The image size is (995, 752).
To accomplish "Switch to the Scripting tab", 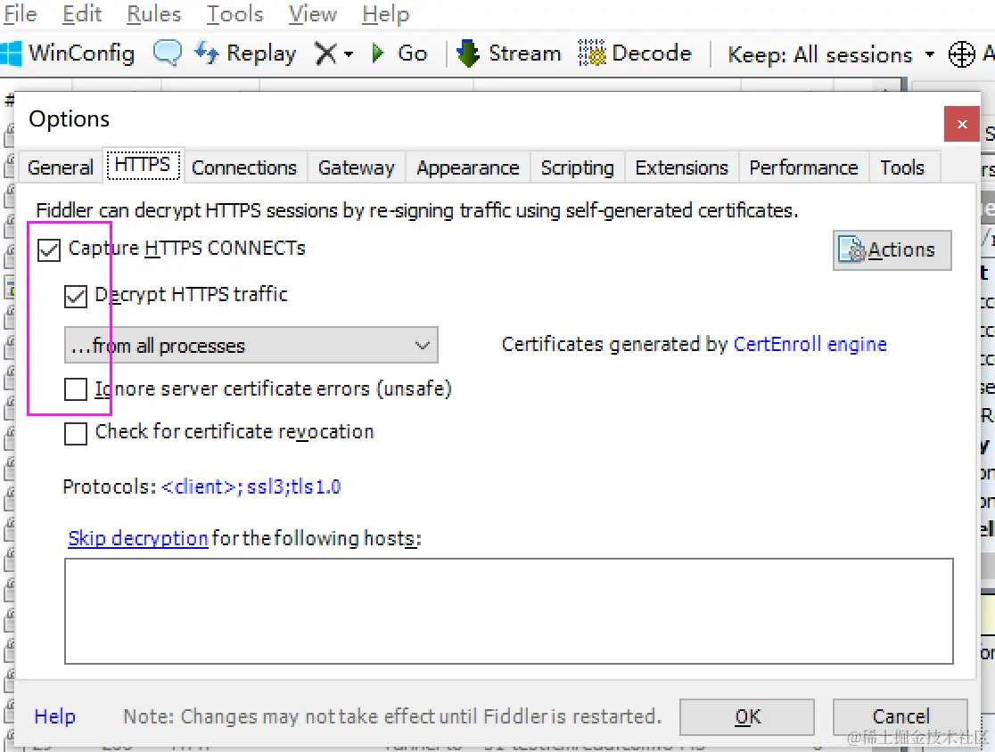I will pos(578,168).
